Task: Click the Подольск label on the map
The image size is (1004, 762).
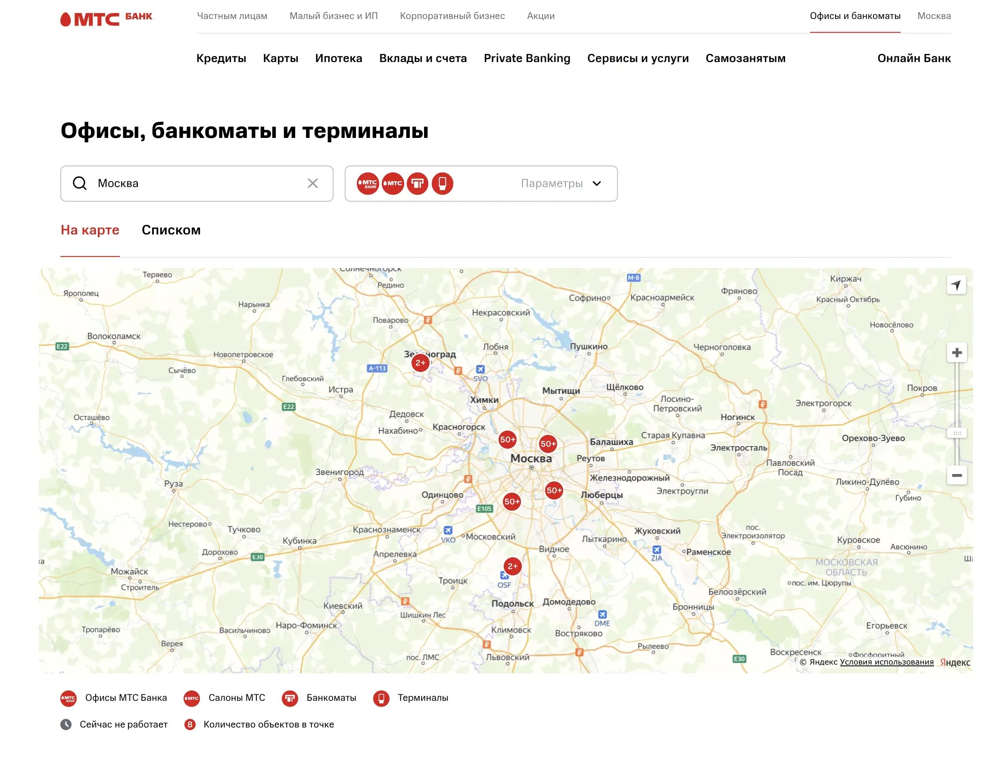Action: tap(512, 603)
